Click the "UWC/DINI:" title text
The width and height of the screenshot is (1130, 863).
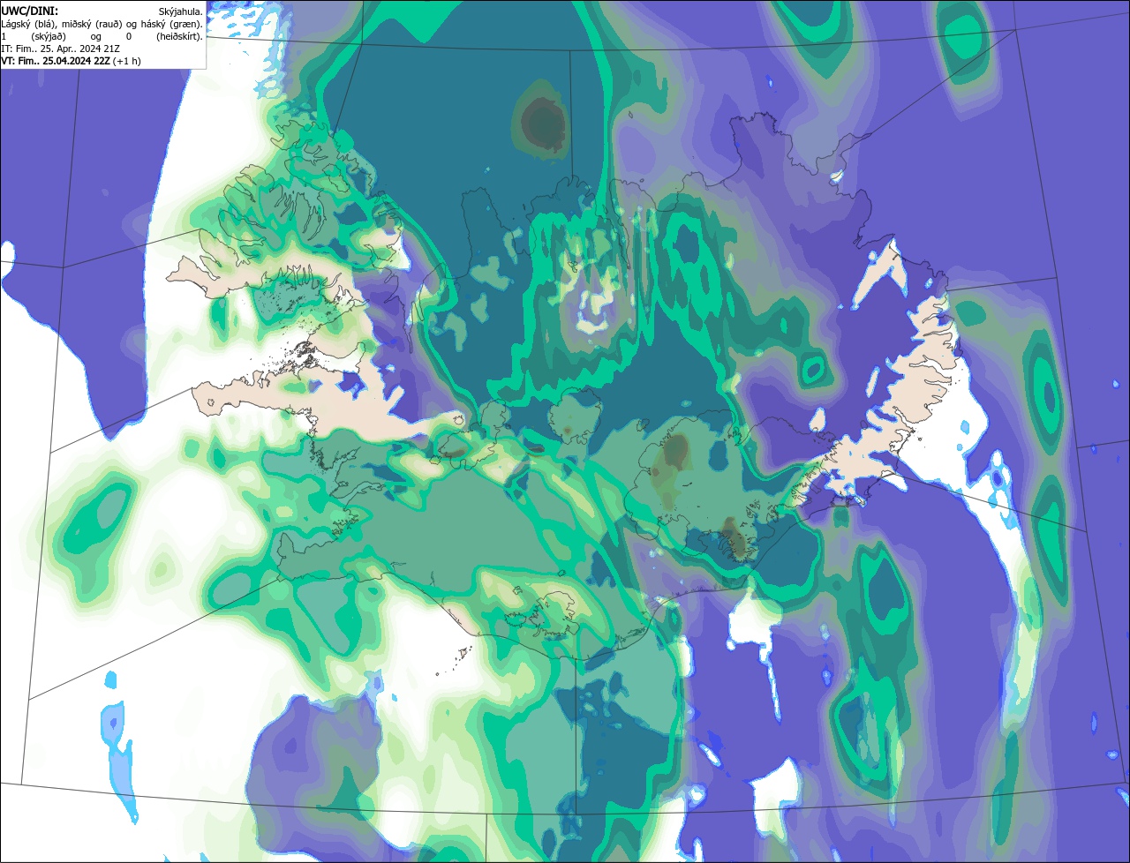pyautogui.click(x=30, y=11)
